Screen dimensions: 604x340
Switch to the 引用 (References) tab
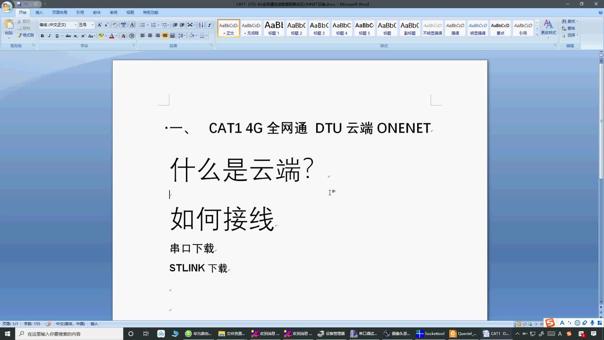[80, 12]
